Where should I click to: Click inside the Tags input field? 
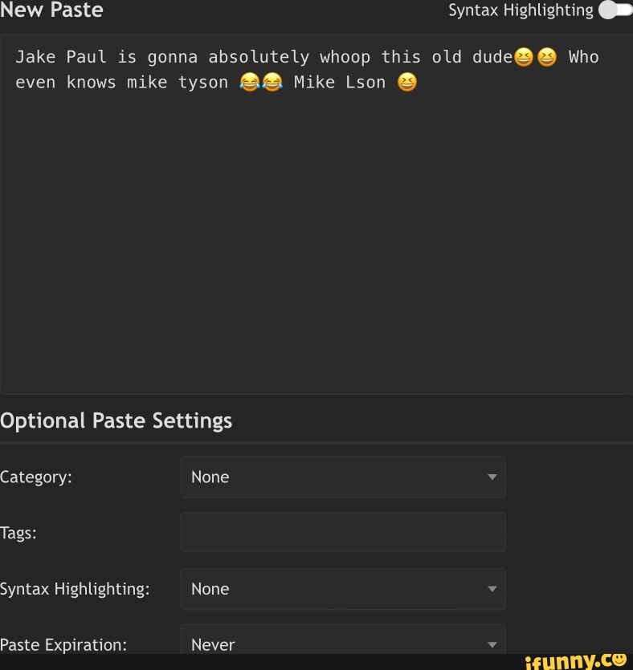[343, 532]
